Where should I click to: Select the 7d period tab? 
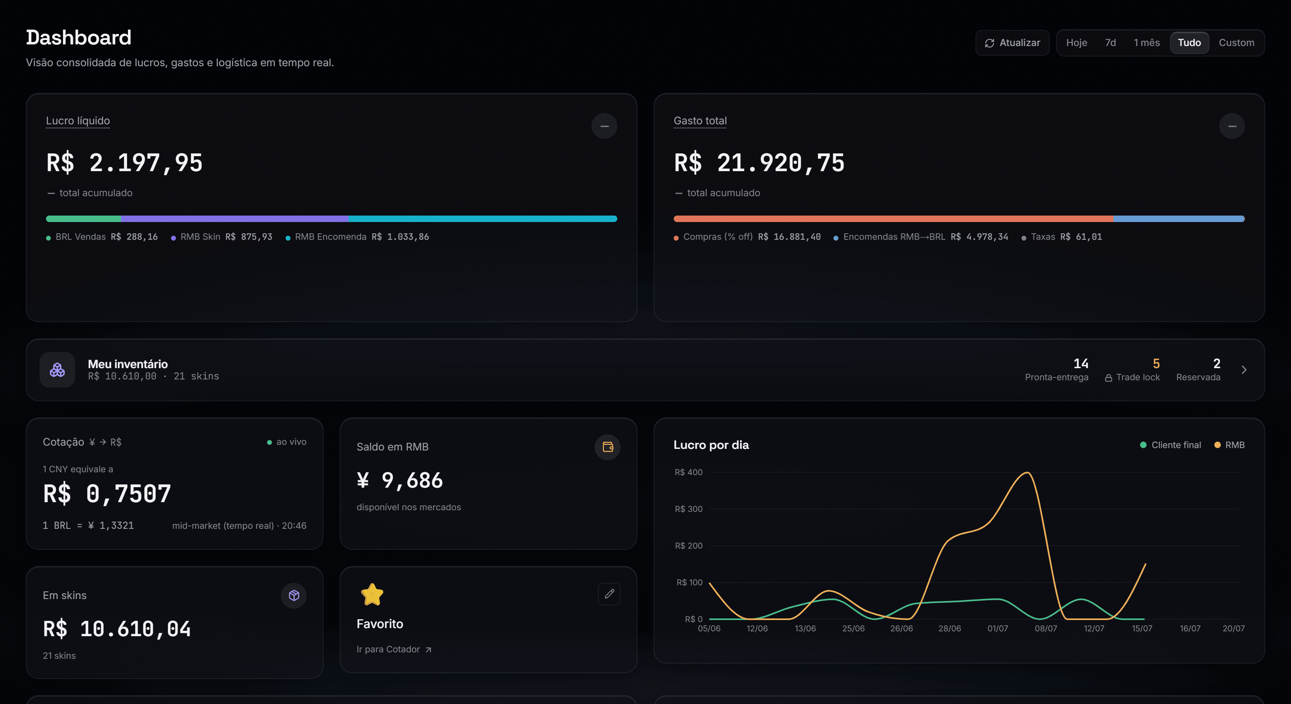(1110, 43)
